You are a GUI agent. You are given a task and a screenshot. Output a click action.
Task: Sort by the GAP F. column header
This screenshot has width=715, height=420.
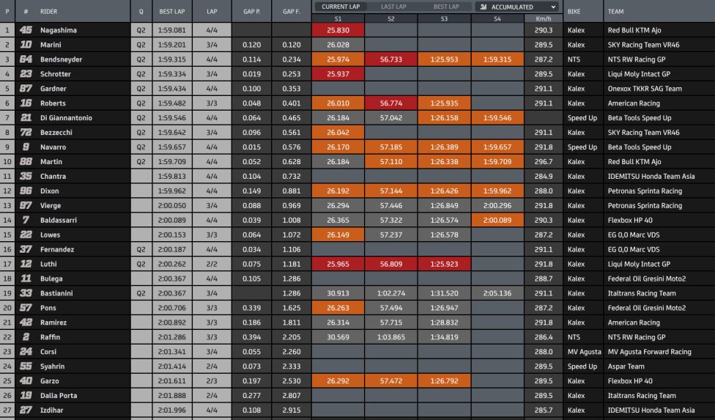tap(292, 12)
